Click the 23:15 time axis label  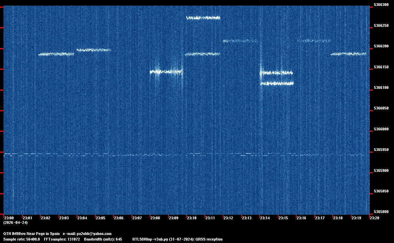[x=283, y=218]
